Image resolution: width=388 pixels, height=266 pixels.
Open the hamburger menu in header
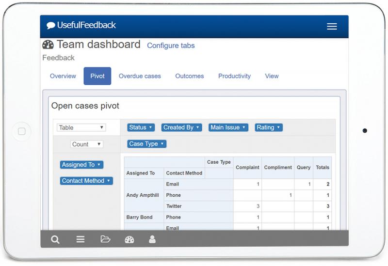332,26
